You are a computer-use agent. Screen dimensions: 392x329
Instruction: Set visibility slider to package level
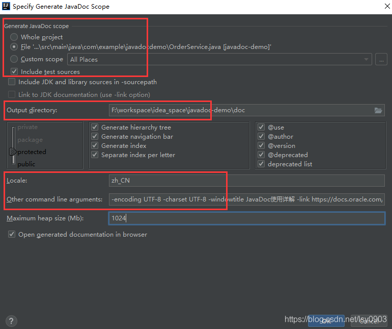[x=30, y=140]
